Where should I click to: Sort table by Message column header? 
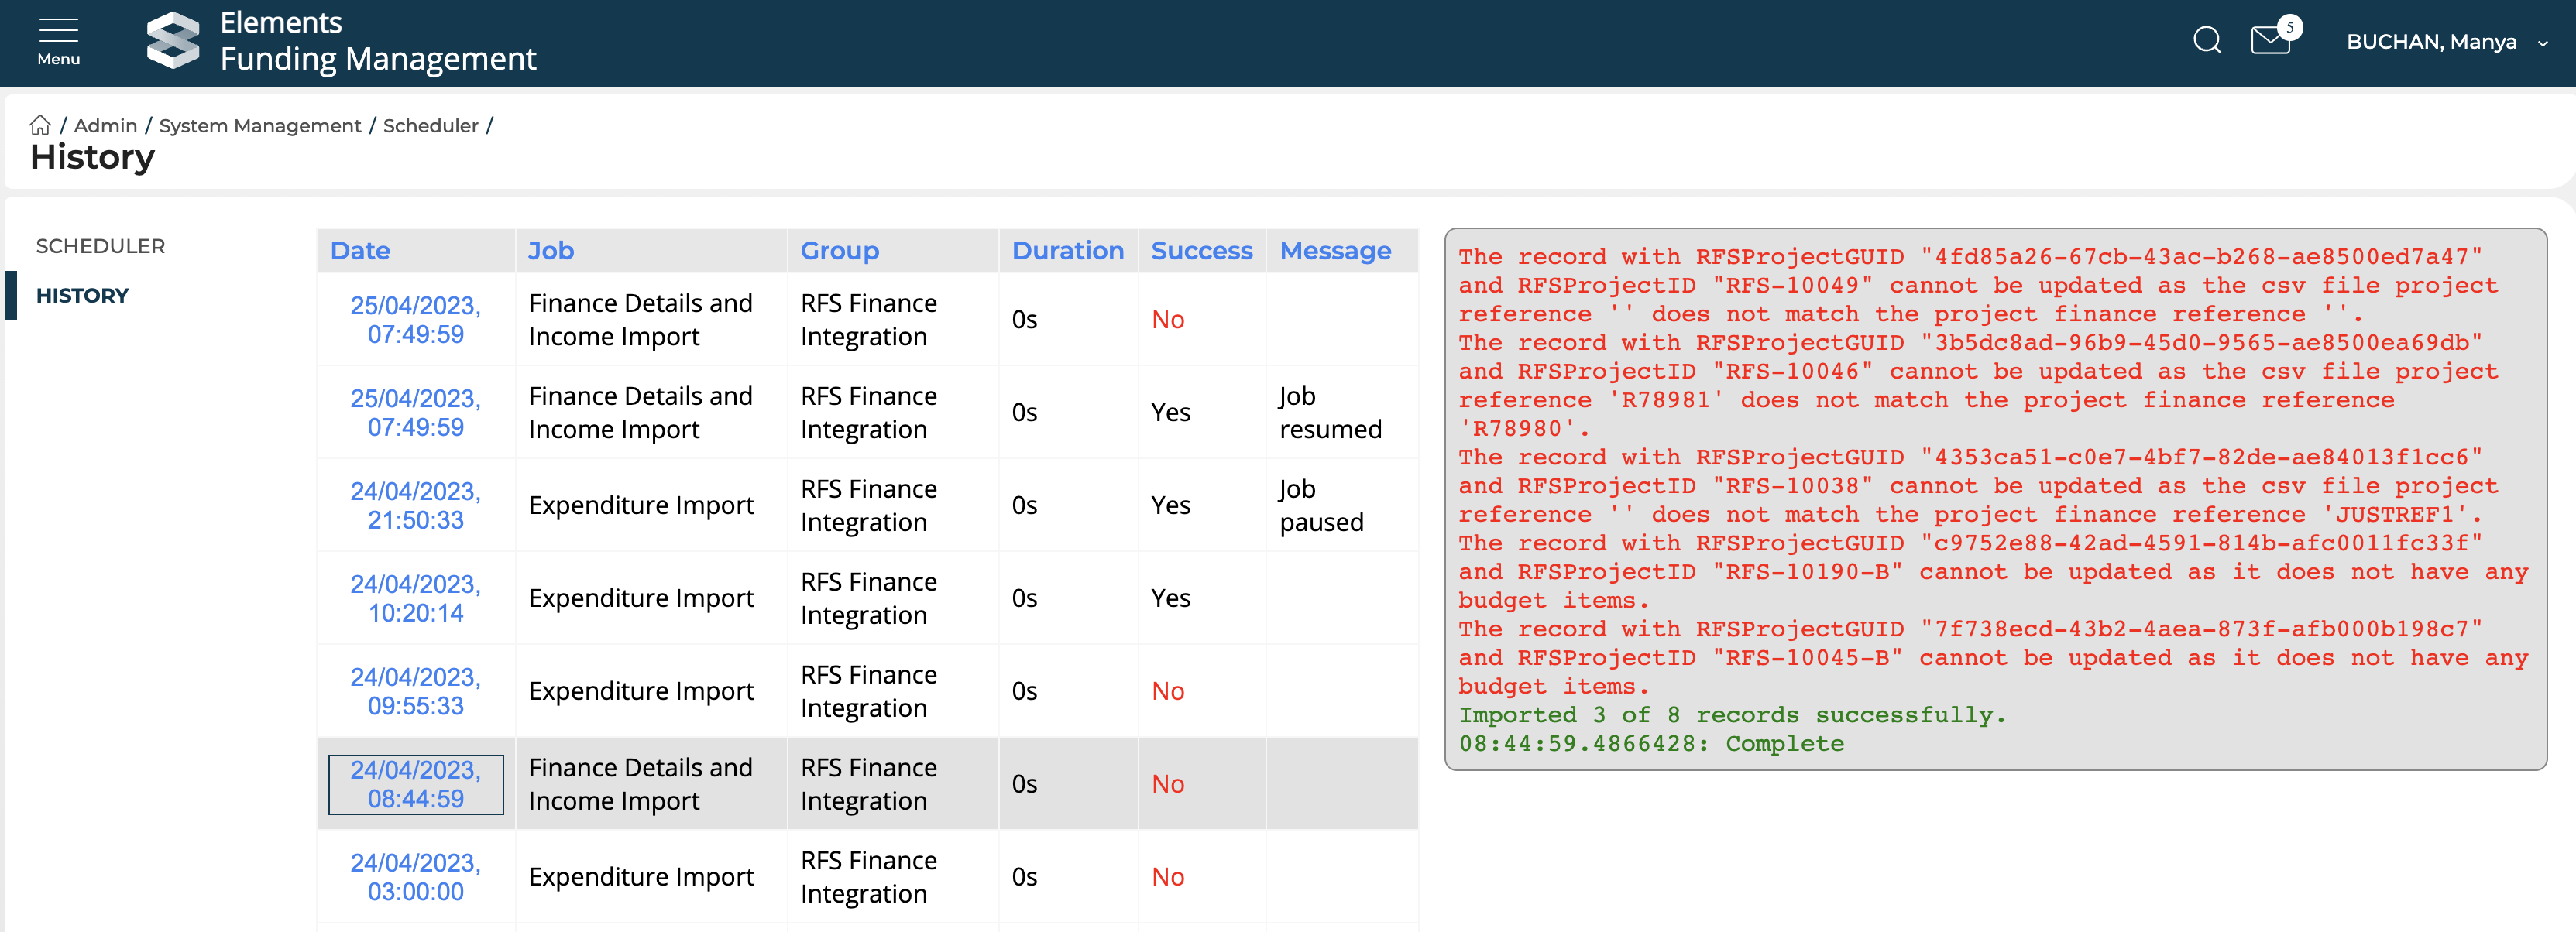tap(1335, 251)
